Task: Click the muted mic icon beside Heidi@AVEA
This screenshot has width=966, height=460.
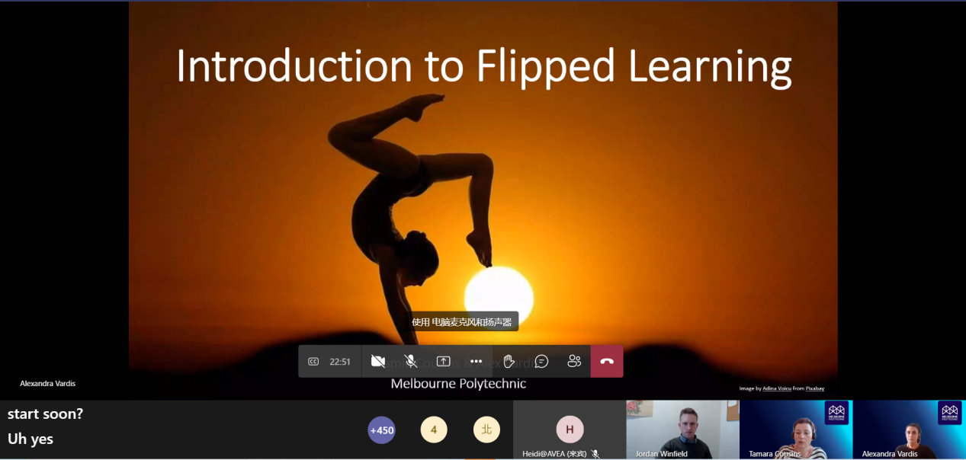Action: click(595, 454)
